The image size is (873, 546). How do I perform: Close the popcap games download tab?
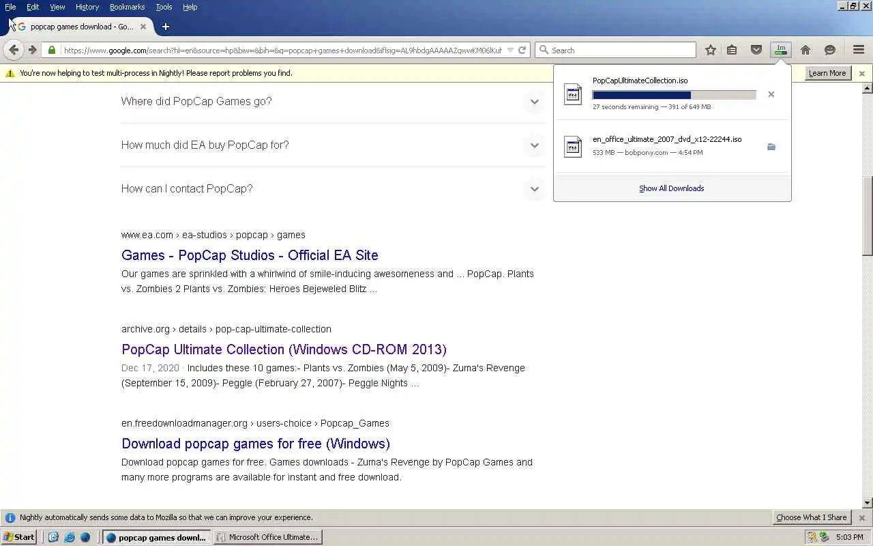point(143,27)
